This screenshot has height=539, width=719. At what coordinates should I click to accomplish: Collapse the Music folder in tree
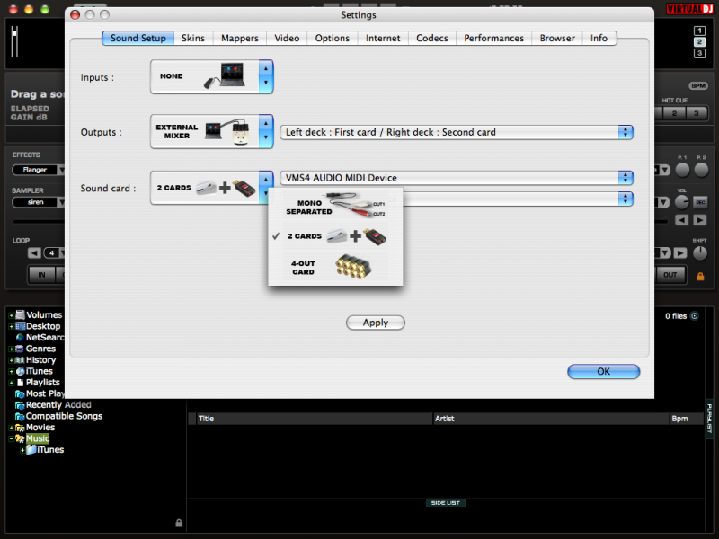click(x=12, y=439)
